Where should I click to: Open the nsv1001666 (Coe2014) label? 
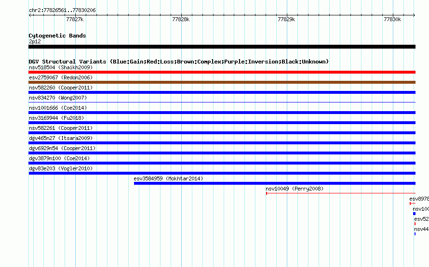point(58,108)
